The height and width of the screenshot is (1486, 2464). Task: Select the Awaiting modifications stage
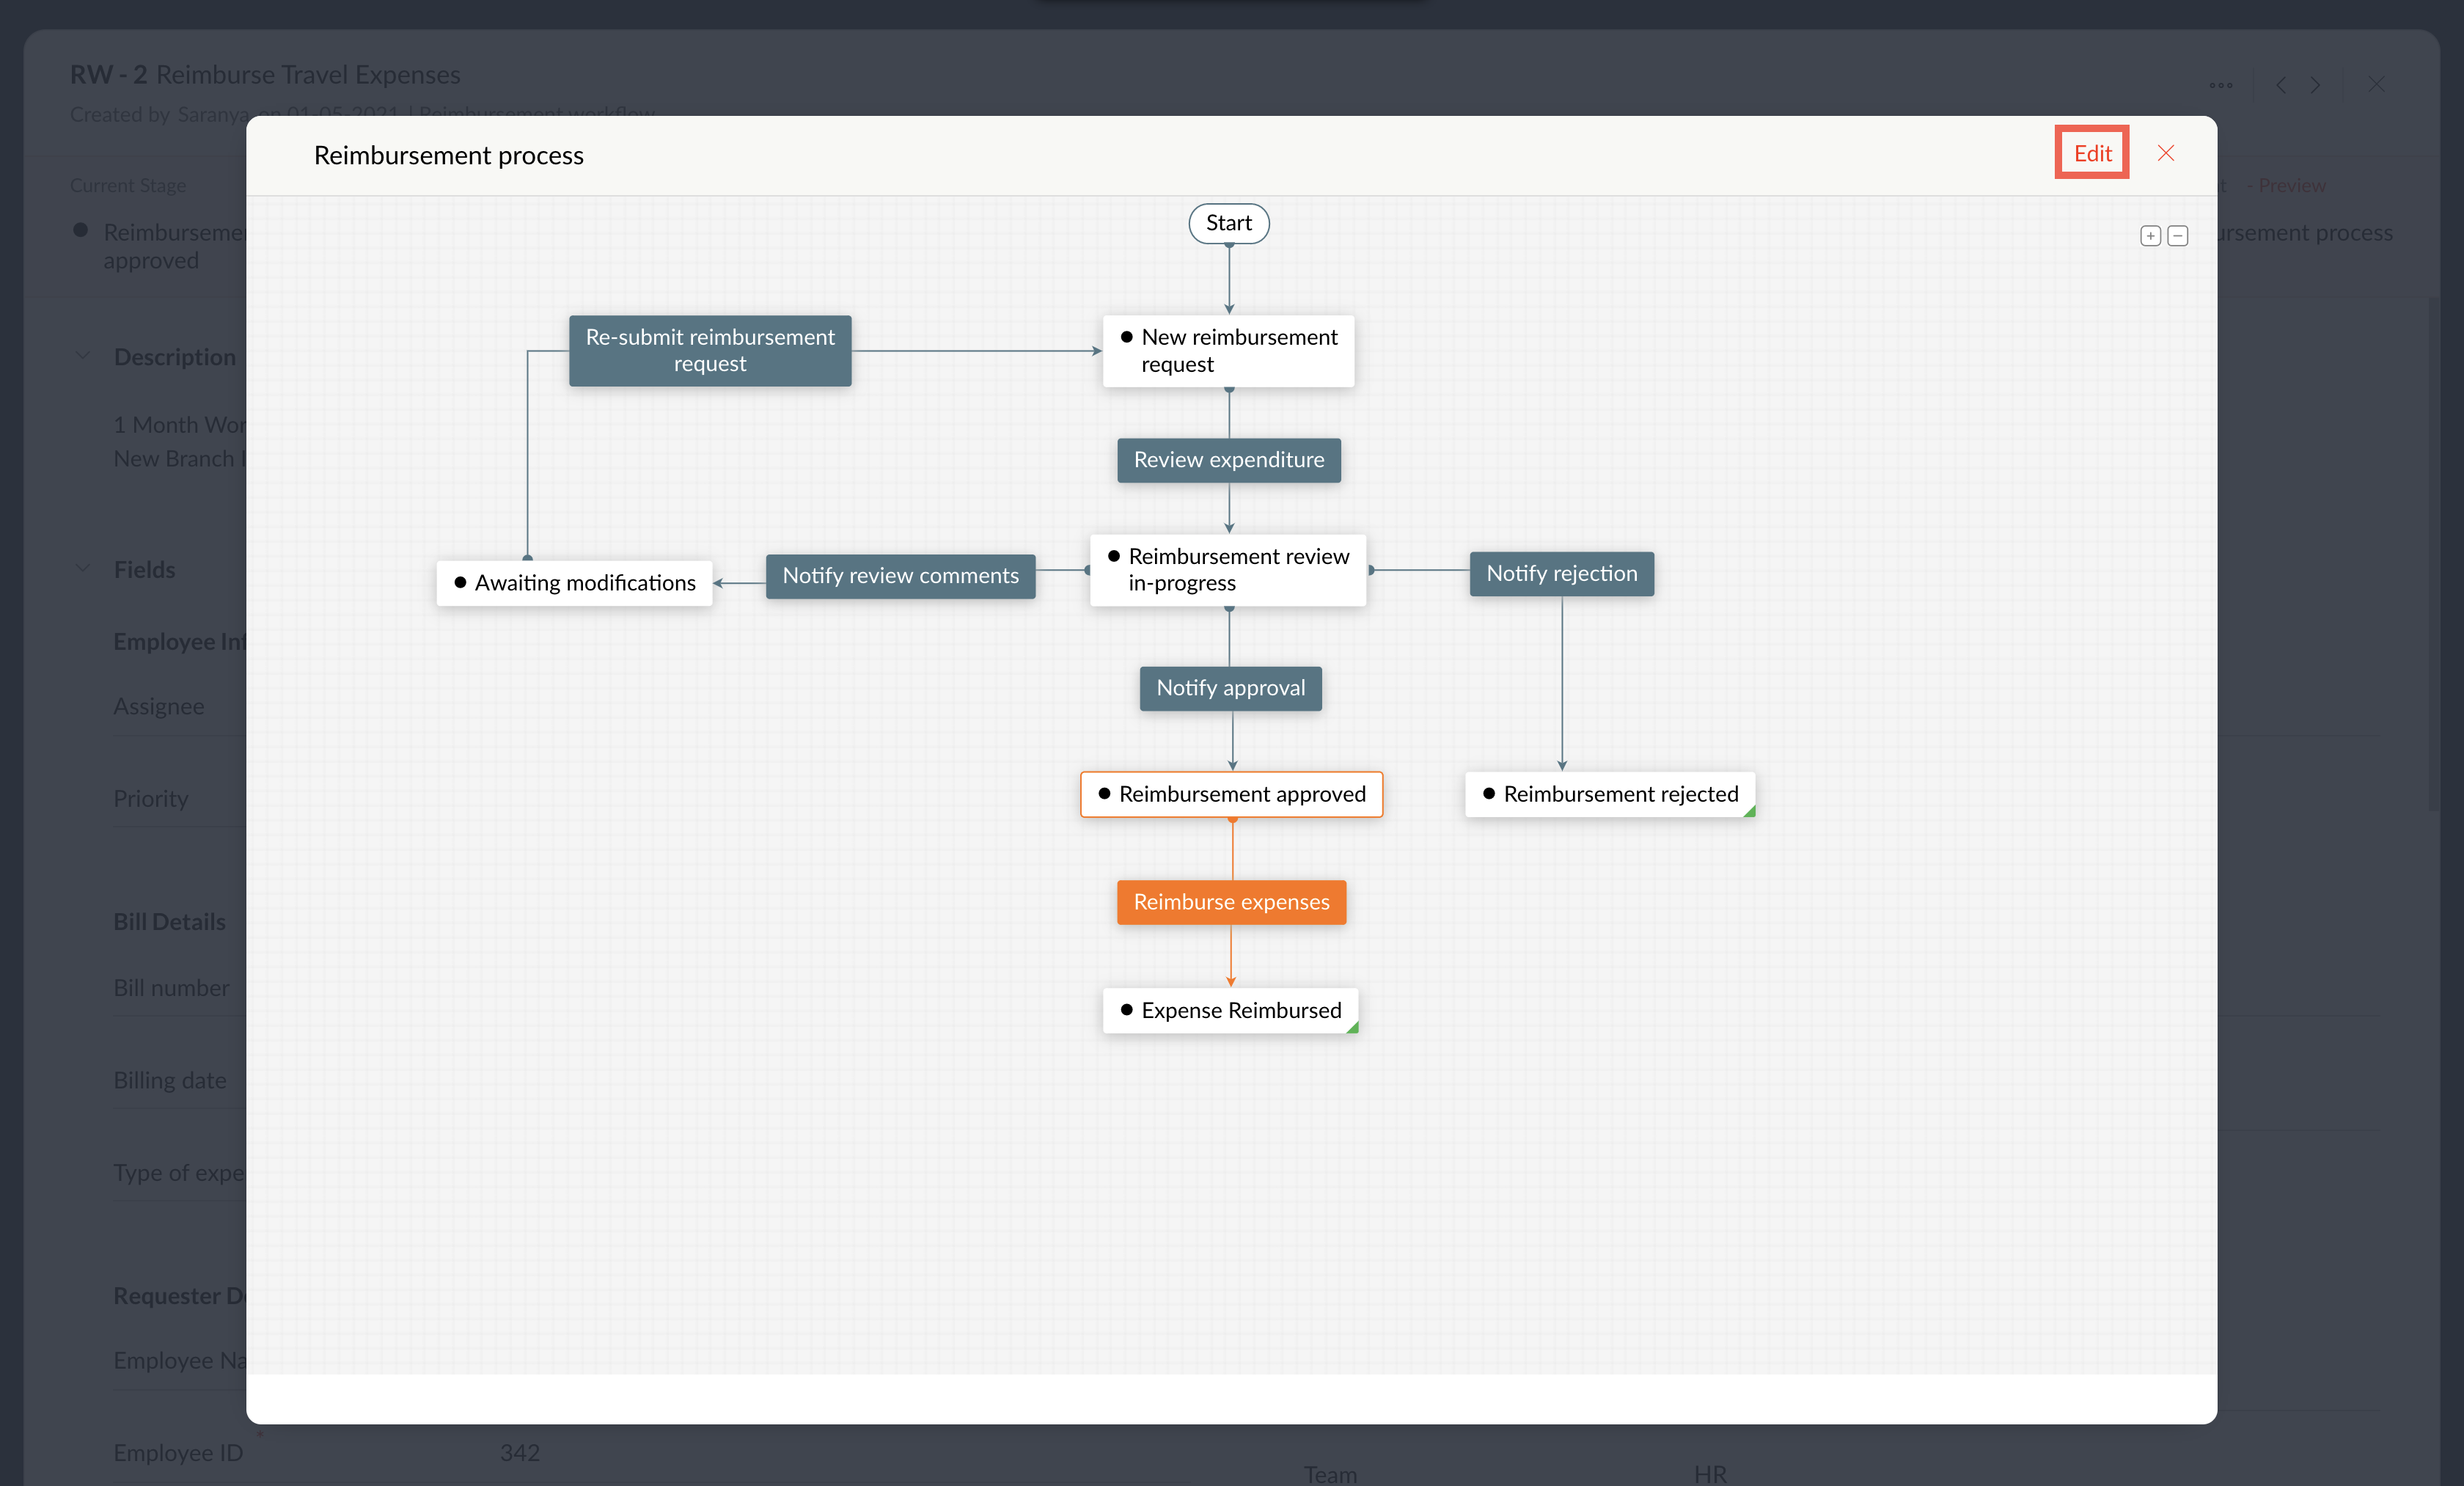pyautogui.click(x=574, y=583)
